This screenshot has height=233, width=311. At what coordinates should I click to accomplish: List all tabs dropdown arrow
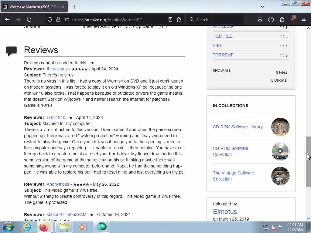coord(262,7)
